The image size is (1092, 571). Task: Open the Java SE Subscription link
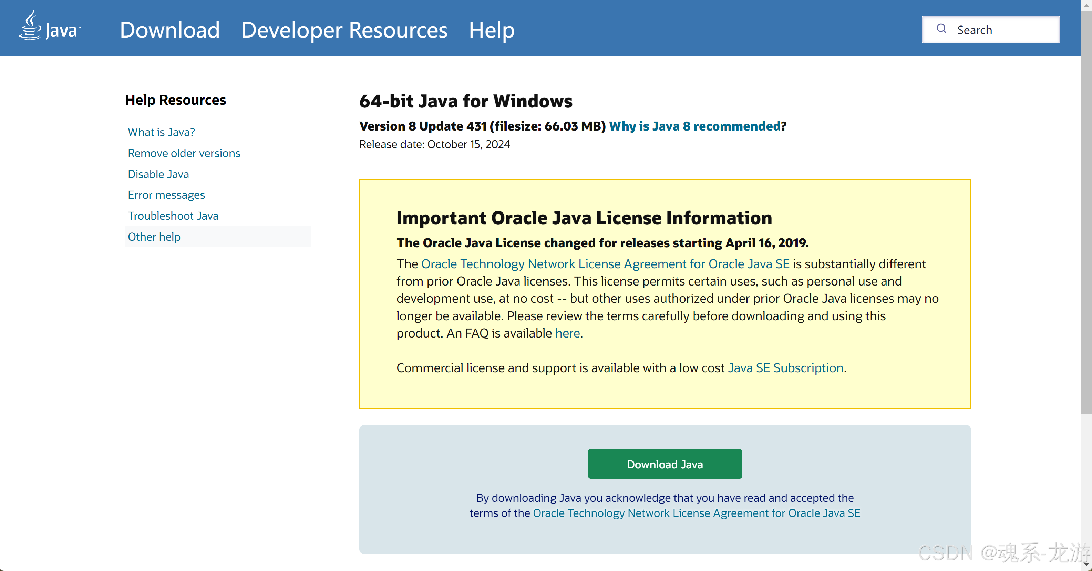(785, 368)
